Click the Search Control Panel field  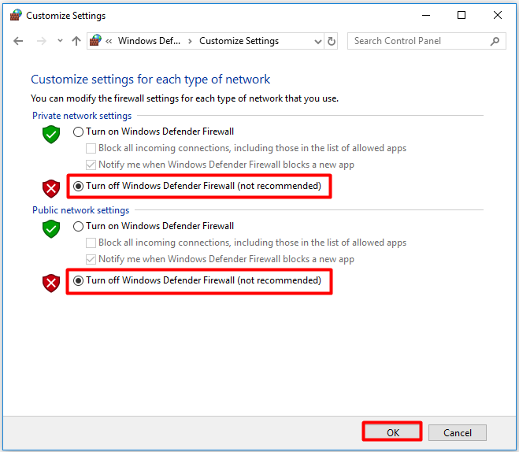point(417,41)
